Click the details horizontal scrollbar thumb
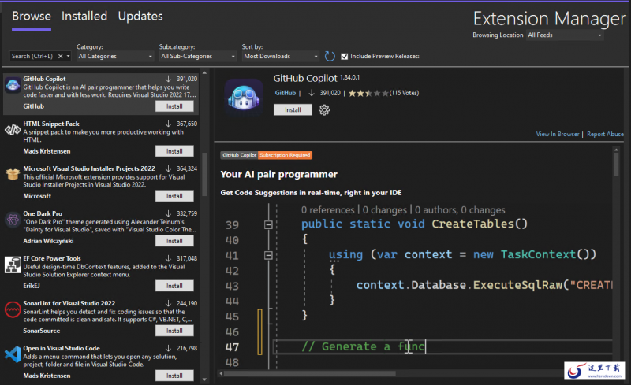 [310, 373]
